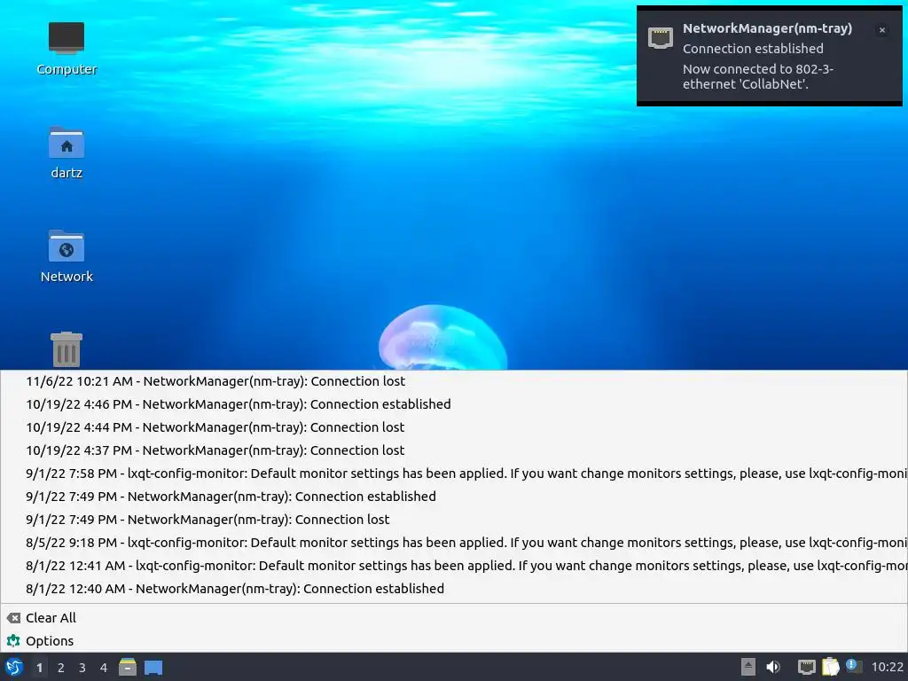
Task: Close the NetworkManager notification popup
Action: [x=882, y=30]
